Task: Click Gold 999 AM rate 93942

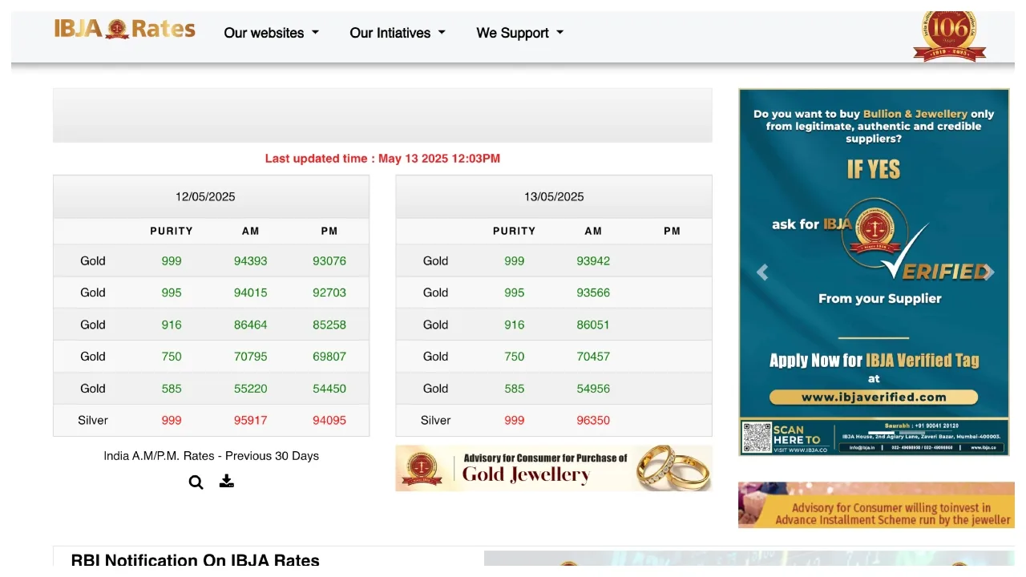Action: [593, 261]
